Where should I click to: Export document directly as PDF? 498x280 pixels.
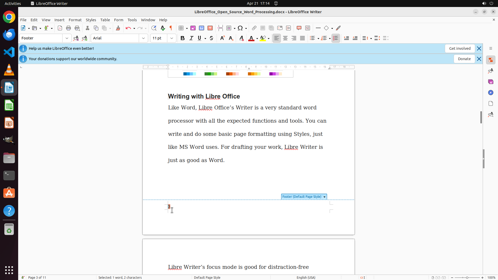coord(60,28)
